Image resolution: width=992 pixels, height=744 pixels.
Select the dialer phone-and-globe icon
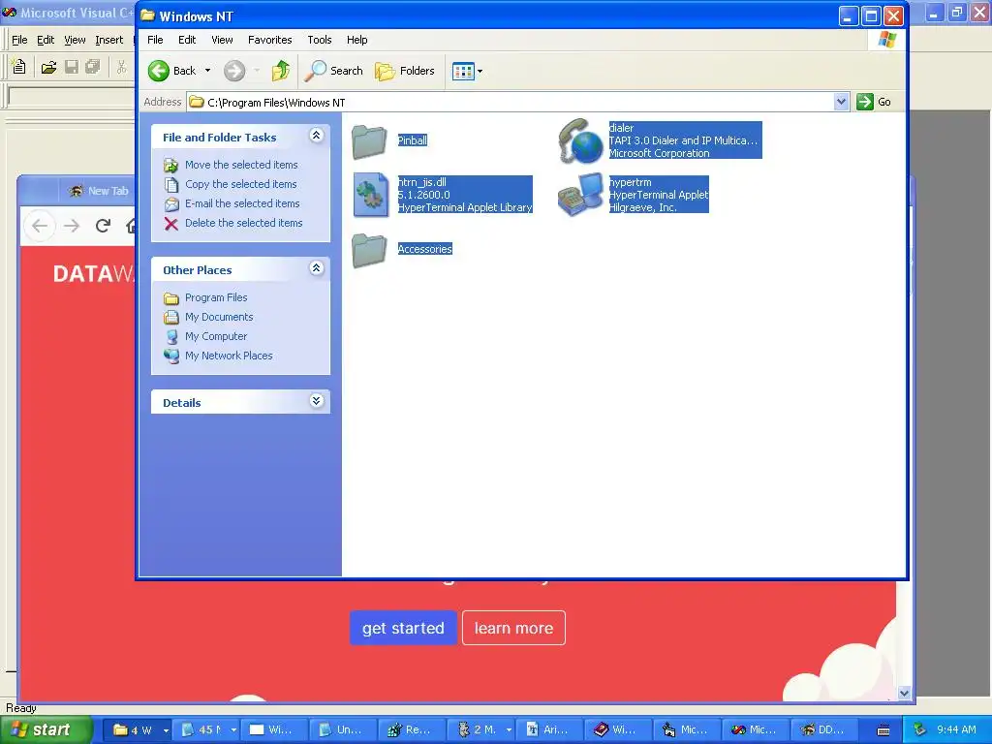click(x=580, y=140)
